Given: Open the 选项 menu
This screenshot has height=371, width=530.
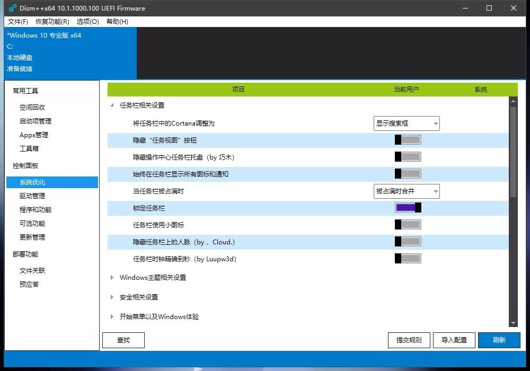Looking at the screenshot, I should point(88,21).
